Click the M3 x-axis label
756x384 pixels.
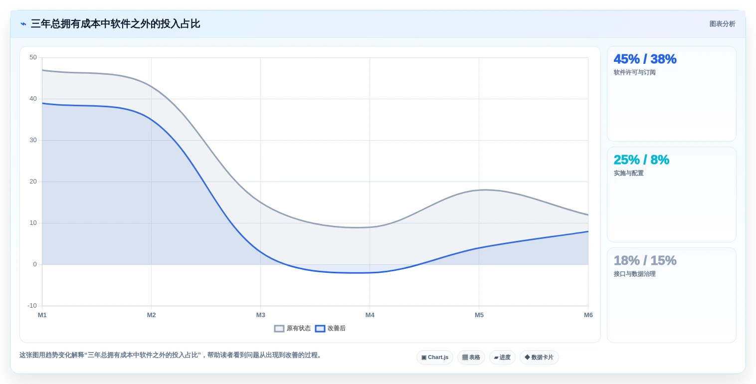tap(261, 315)
